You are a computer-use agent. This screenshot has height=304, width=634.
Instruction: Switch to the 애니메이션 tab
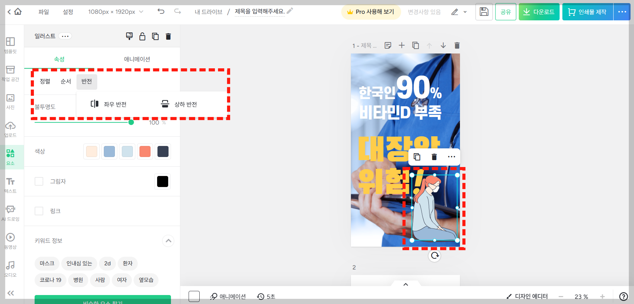click(x=137, y=59)
